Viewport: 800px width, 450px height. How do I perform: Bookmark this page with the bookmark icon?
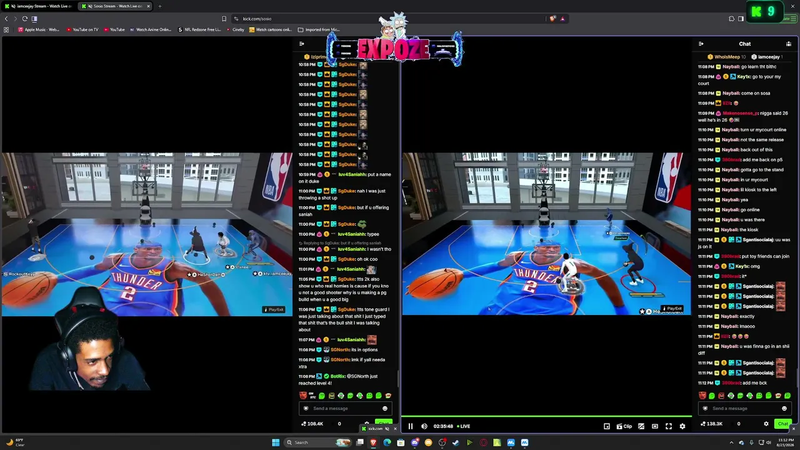[x=224, y=19]
